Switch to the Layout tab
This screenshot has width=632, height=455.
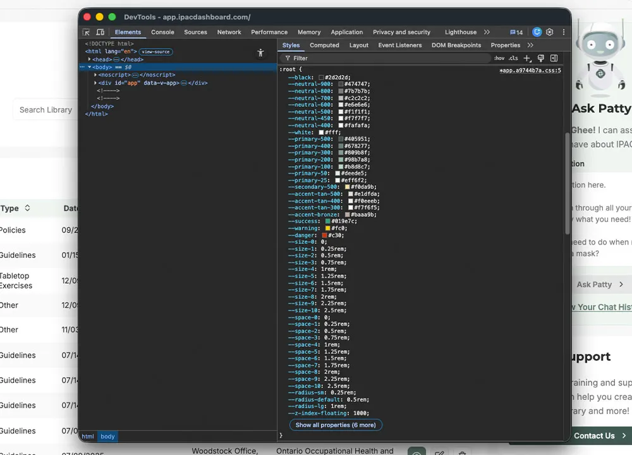(359, 45)
